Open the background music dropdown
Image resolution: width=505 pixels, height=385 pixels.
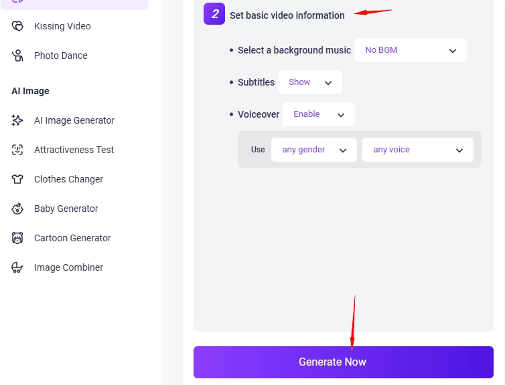click(410, 50)
